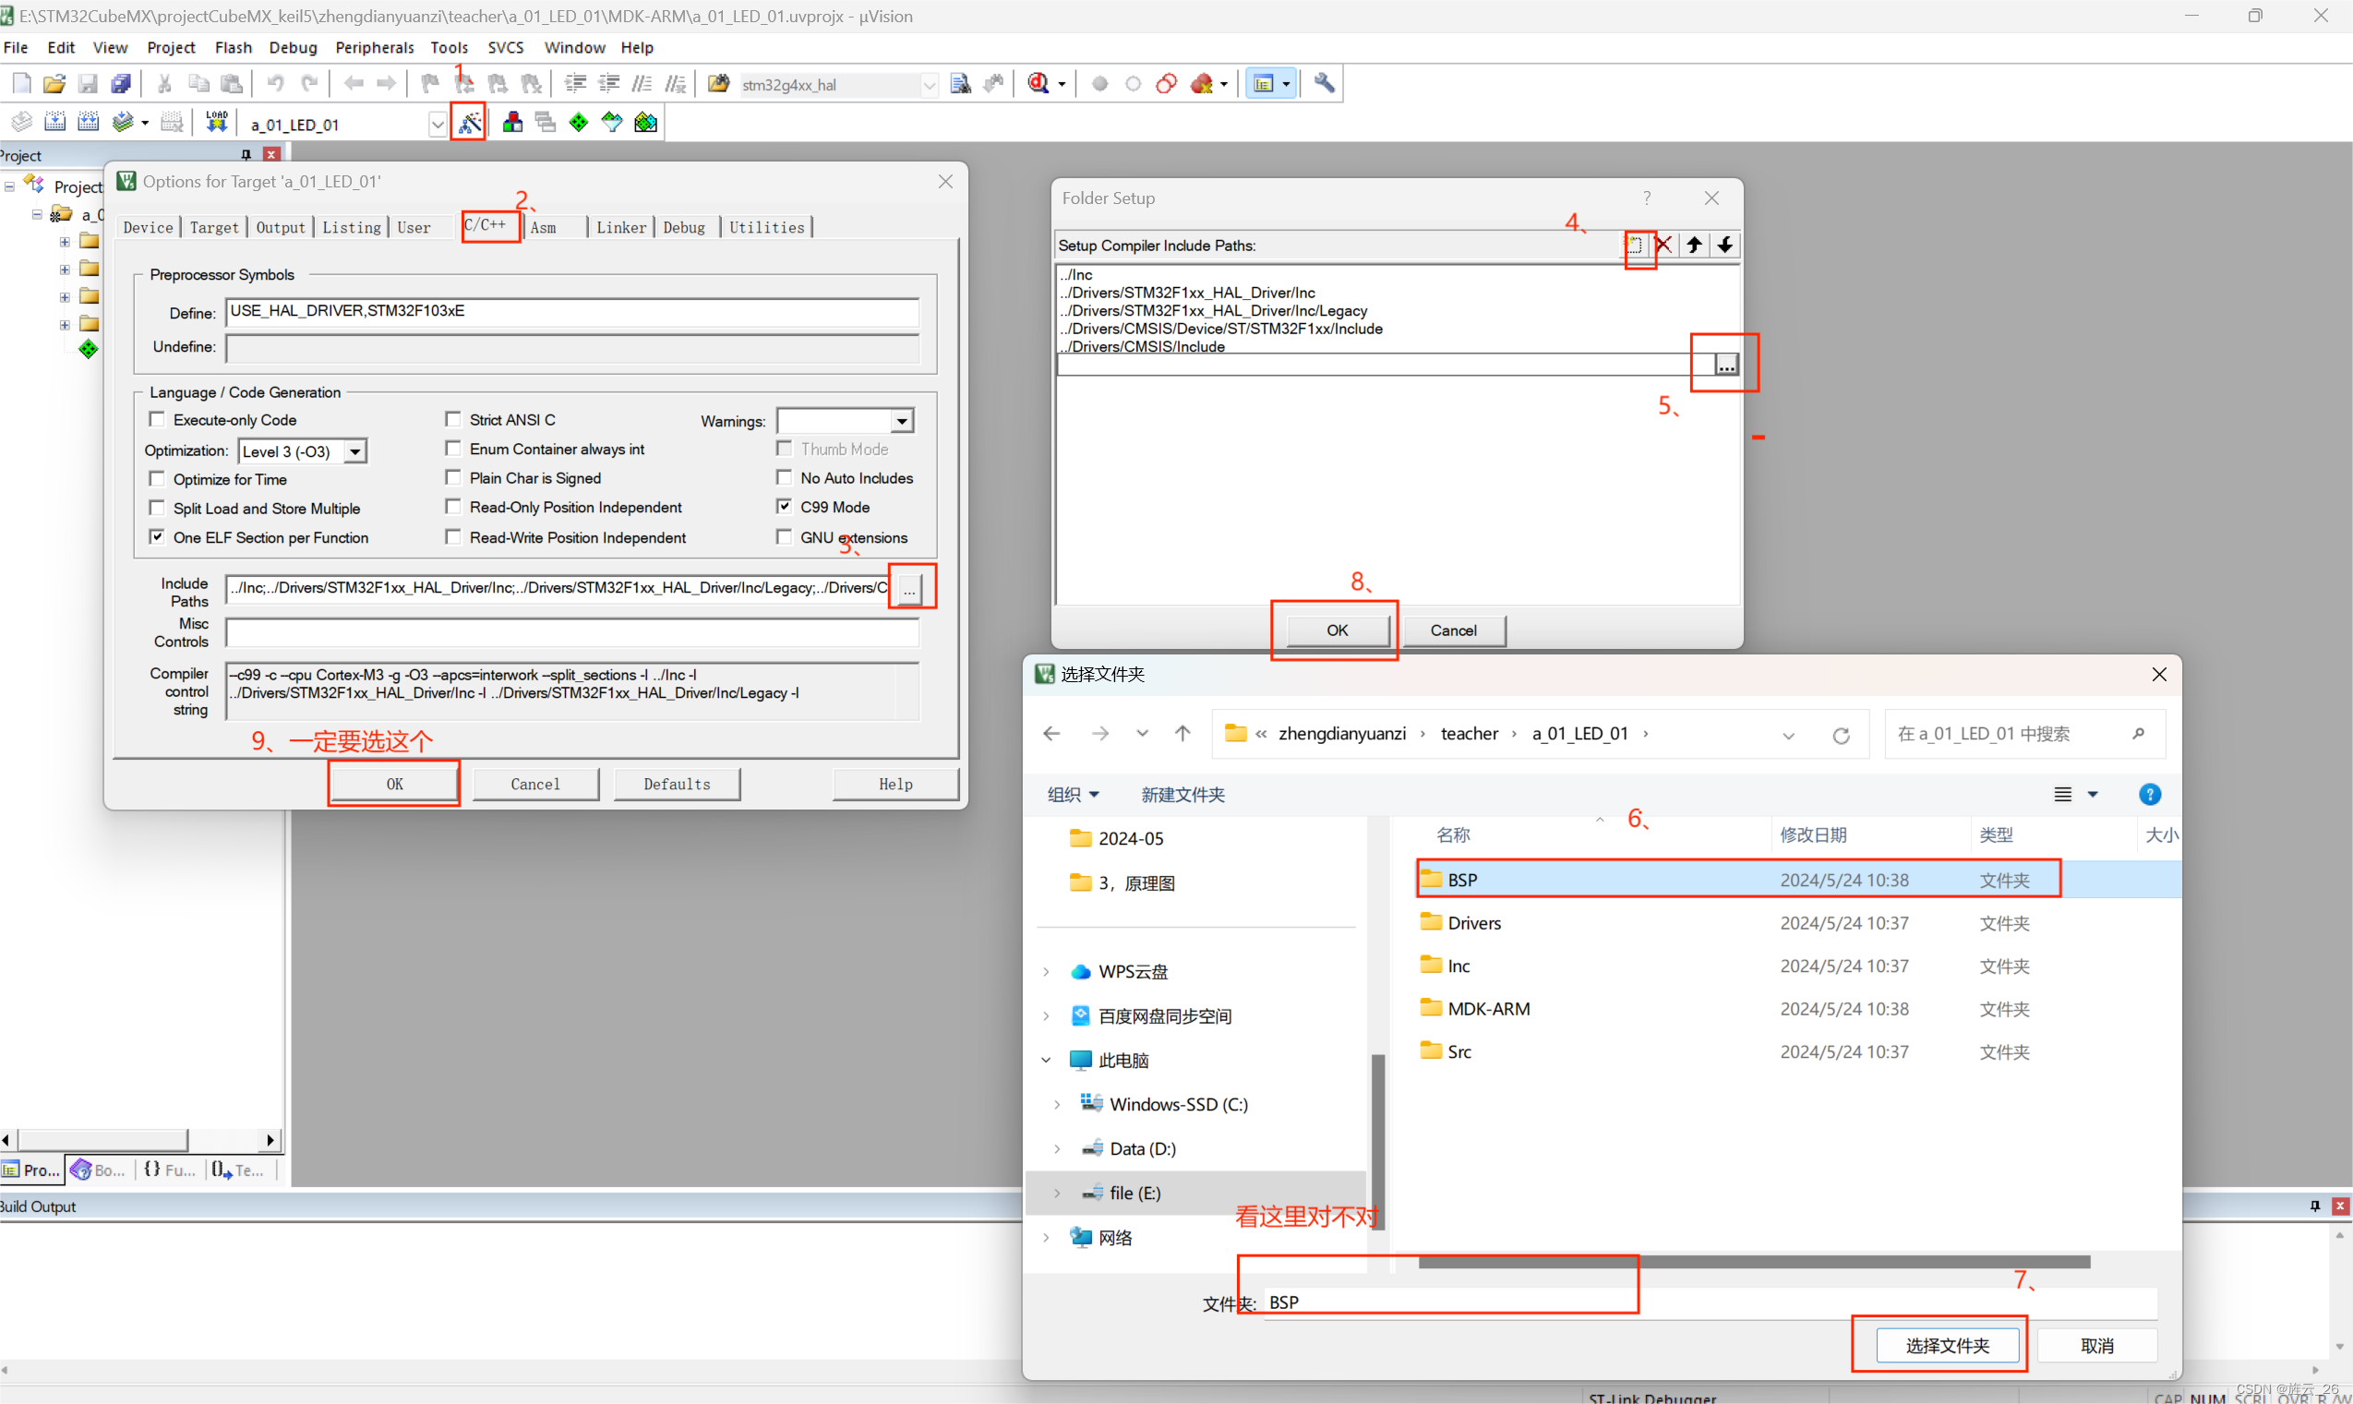The image size is (2353, 1404).
Task: Click the 选择文件夹 button
Action: click(x=1947, y=1344)
